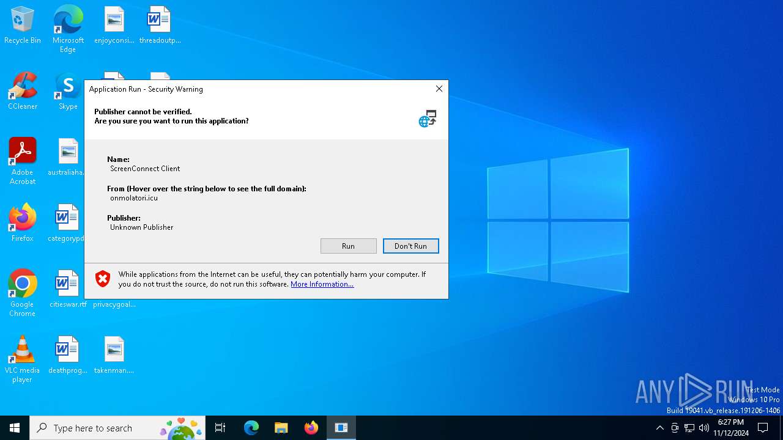Screen dimensions: 783x440
Task: Open Microsoft Edge from the taskbar
Action: click(251, 428)
